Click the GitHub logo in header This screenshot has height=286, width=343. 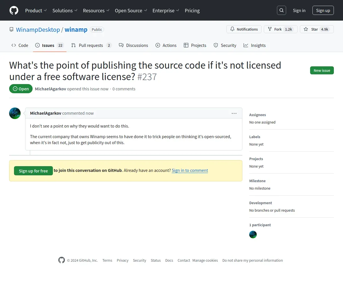14,11
